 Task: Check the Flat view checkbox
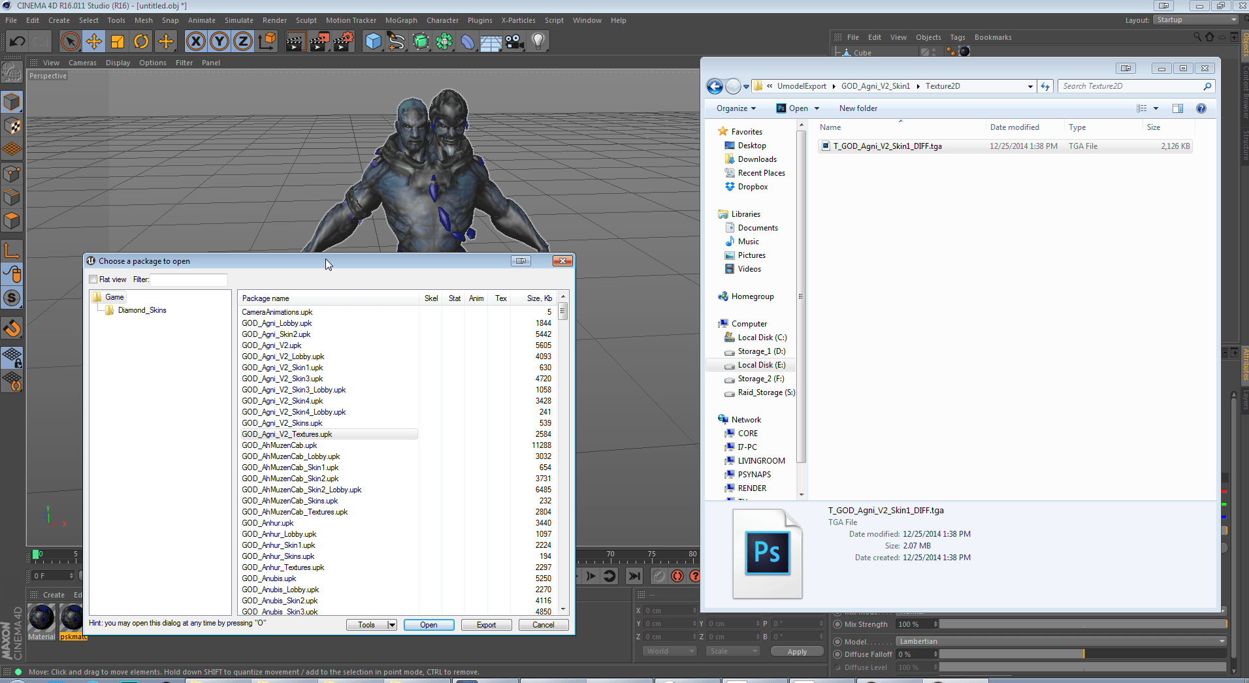coord(93,279)
